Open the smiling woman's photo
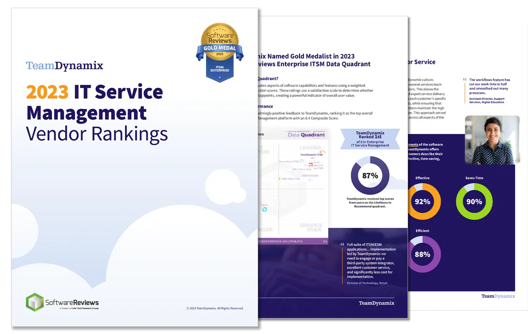Image resolution: width=528 pixels, height=334 pixels. click(492, 140)
